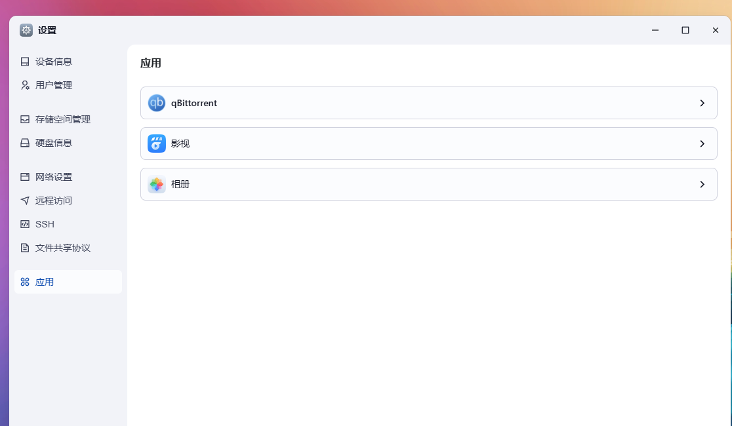The height and width of the screenshot is (426, 732).
Task: Open the 相册 name label
Action: click(x=180, y=184)
